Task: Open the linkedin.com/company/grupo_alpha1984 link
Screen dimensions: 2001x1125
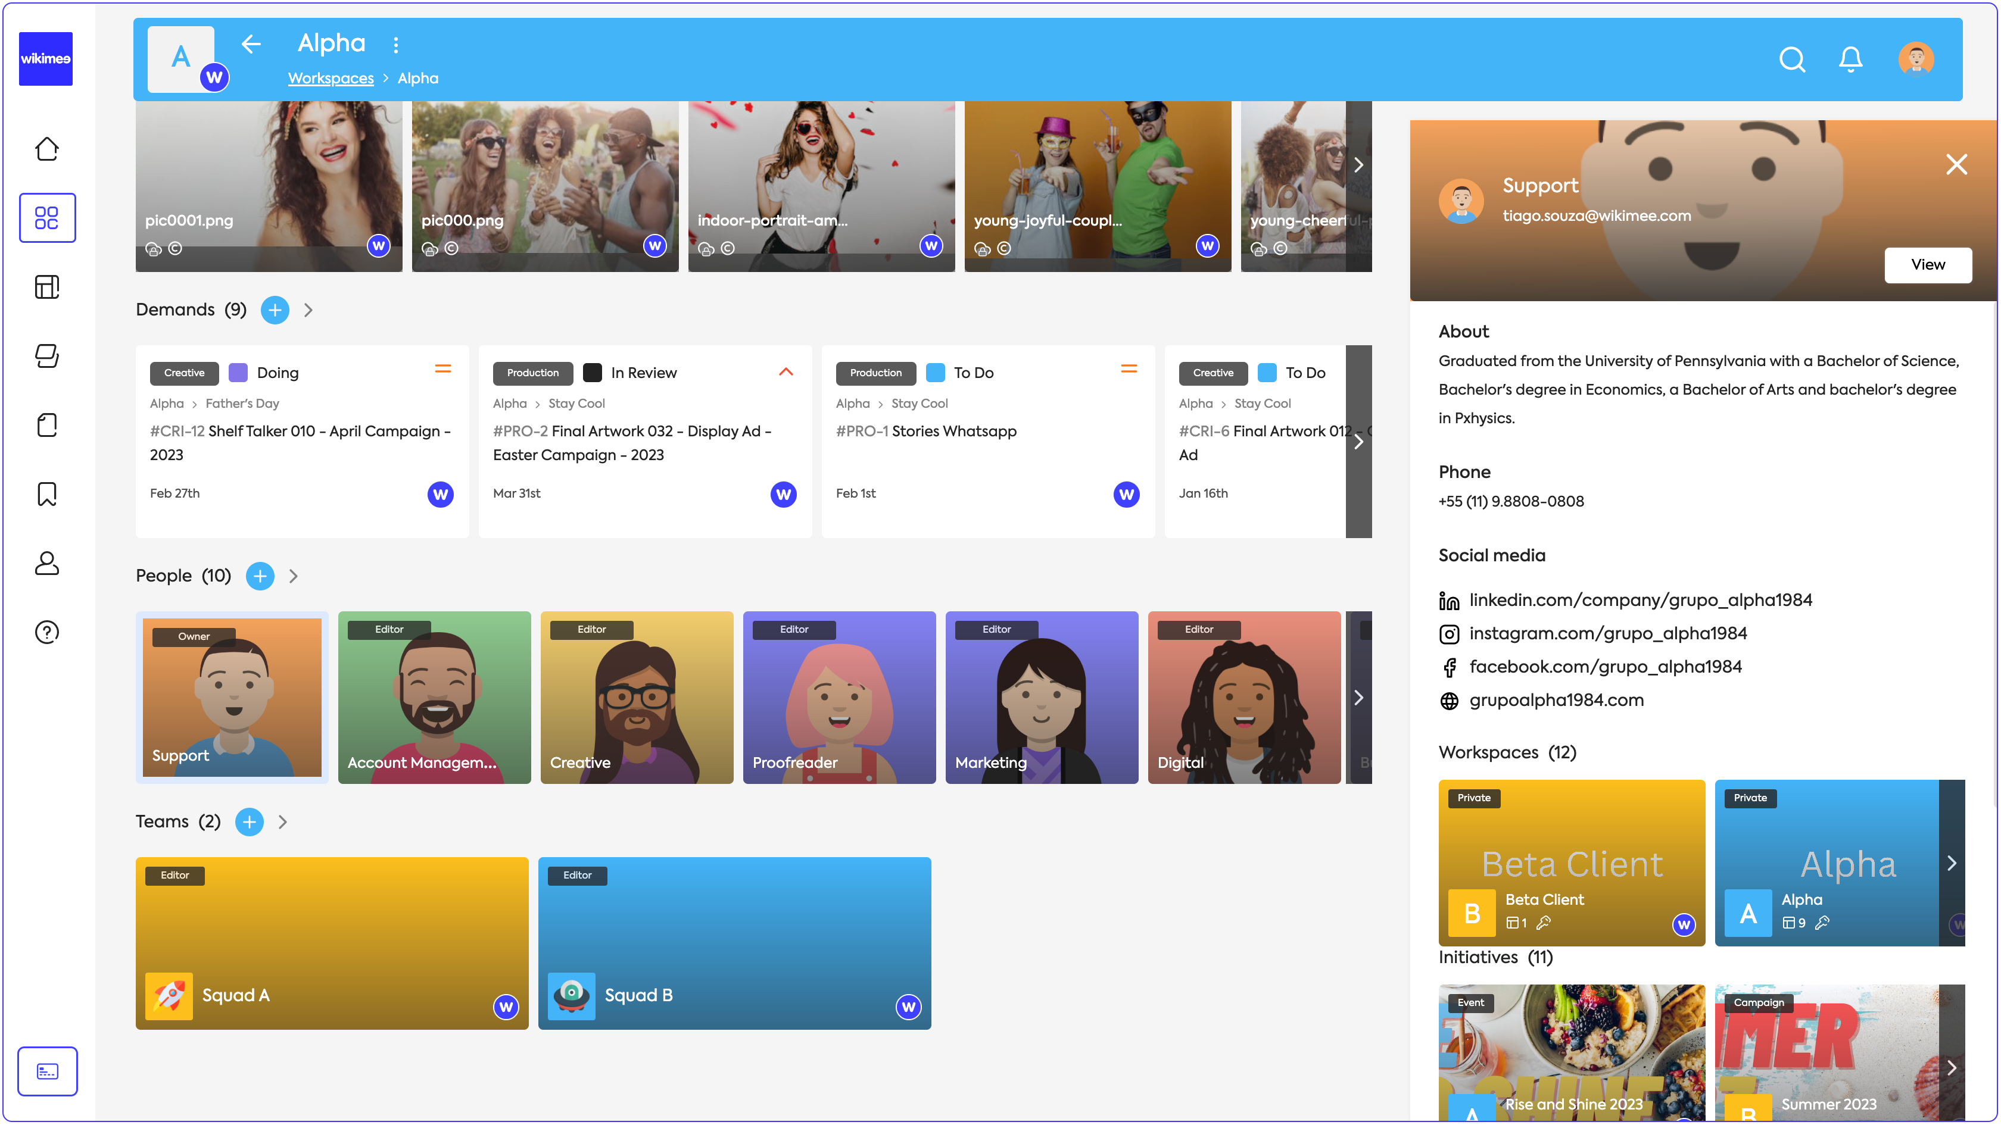Action: click(1640, 600)
